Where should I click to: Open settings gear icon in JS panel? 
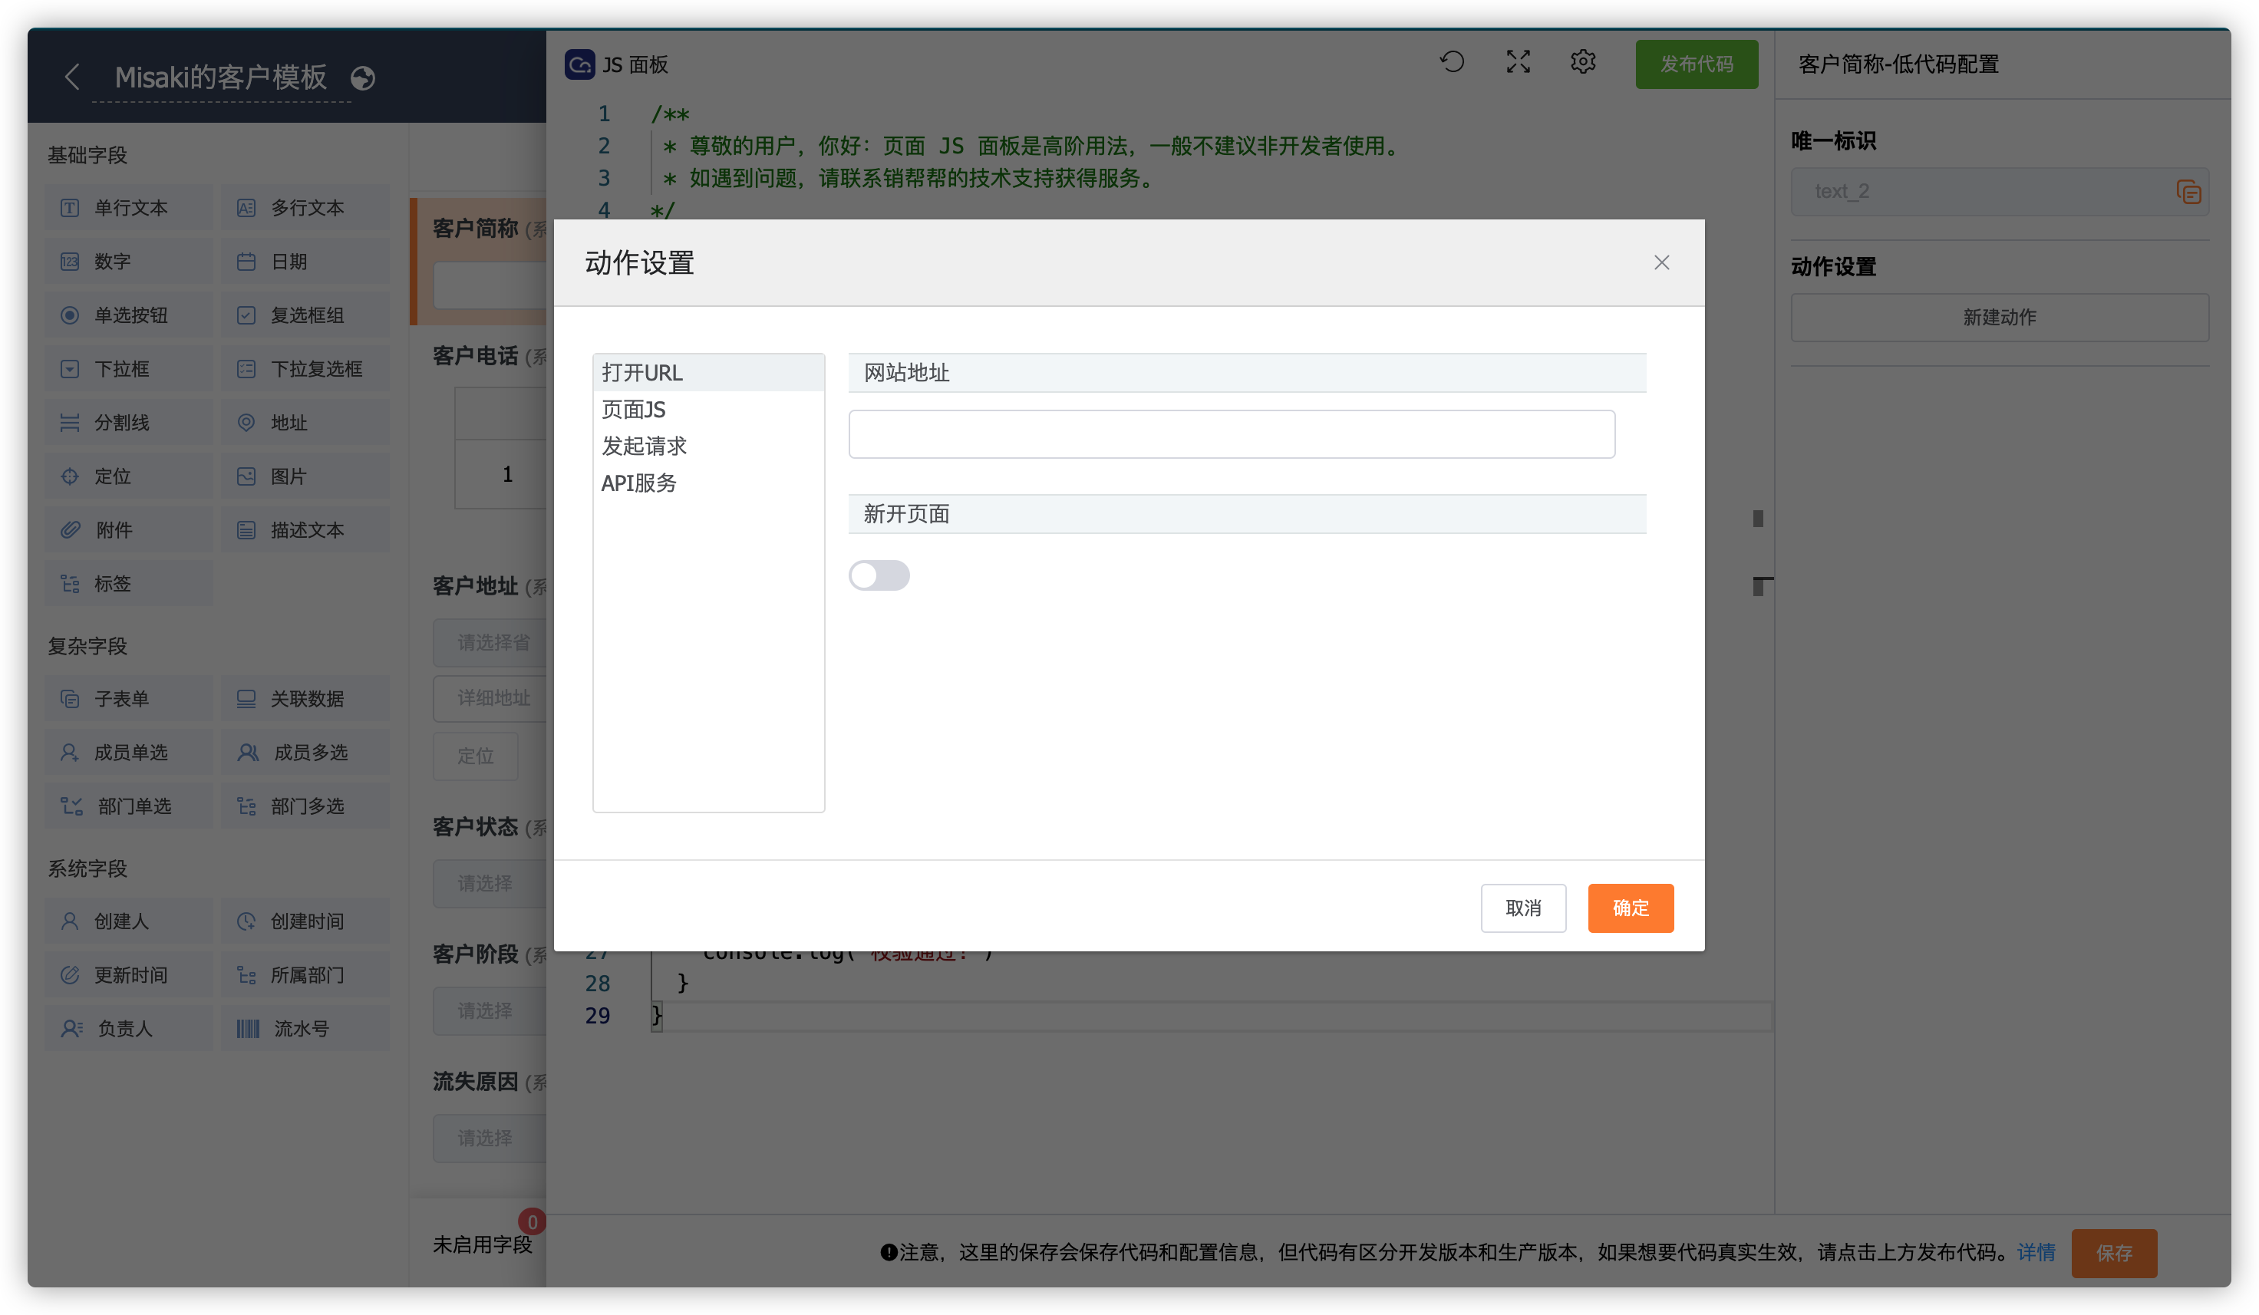point(1582,62)
